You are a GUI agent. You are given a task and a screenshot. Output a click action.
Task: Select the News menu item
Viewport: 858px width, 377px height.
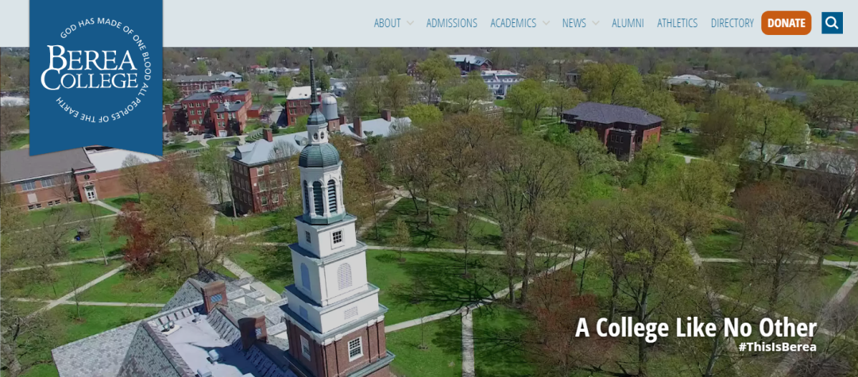[x=574, y=23]
